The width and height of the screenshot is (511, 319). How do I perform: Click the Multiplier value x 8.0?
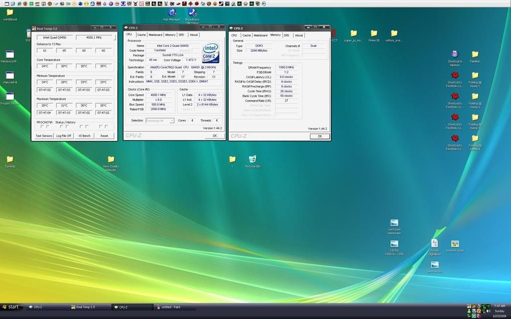pyautogui.click(x=158, y=100)
